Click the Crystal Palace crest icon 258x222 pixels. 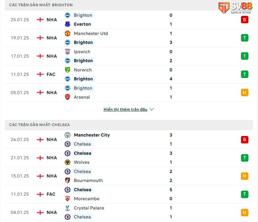coord(67,208)
